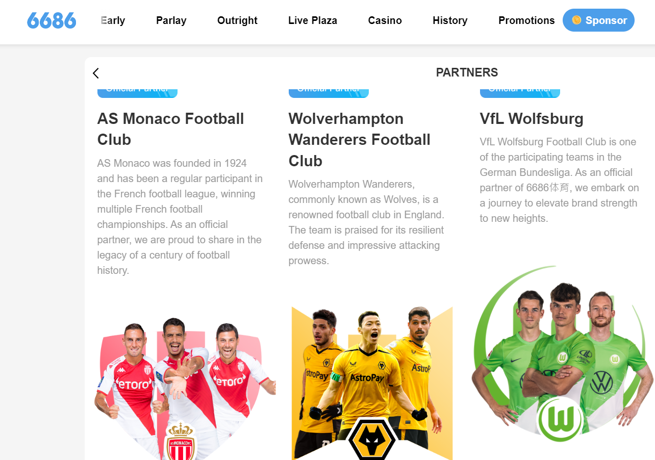
Task: View Promotions from the top menu
Action: tap(526, 20)
